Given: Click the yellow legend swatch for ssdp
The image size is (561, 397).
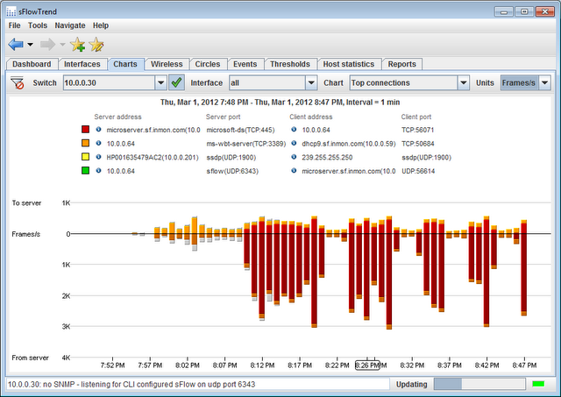Looking at the screenshot, I should [85, 158].
